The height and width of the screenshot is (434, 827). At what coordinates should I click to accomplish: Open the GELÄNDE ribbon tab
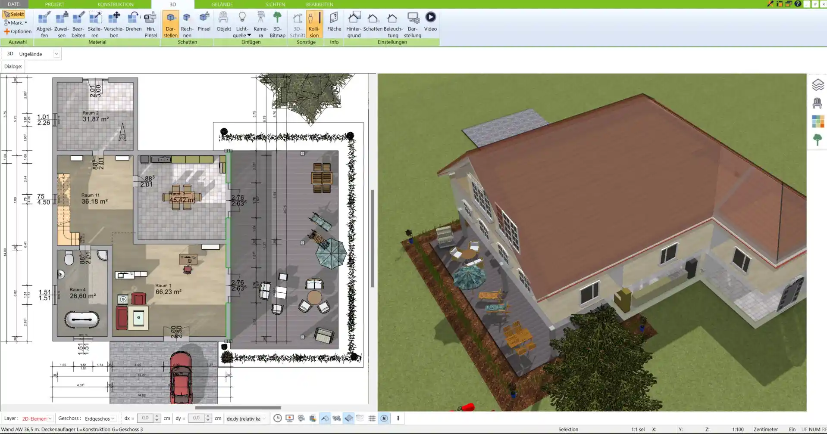click(x=222, y=4)
